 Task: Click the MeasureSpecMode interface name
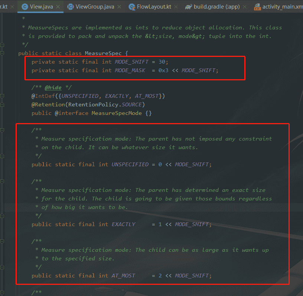[117, 113]
